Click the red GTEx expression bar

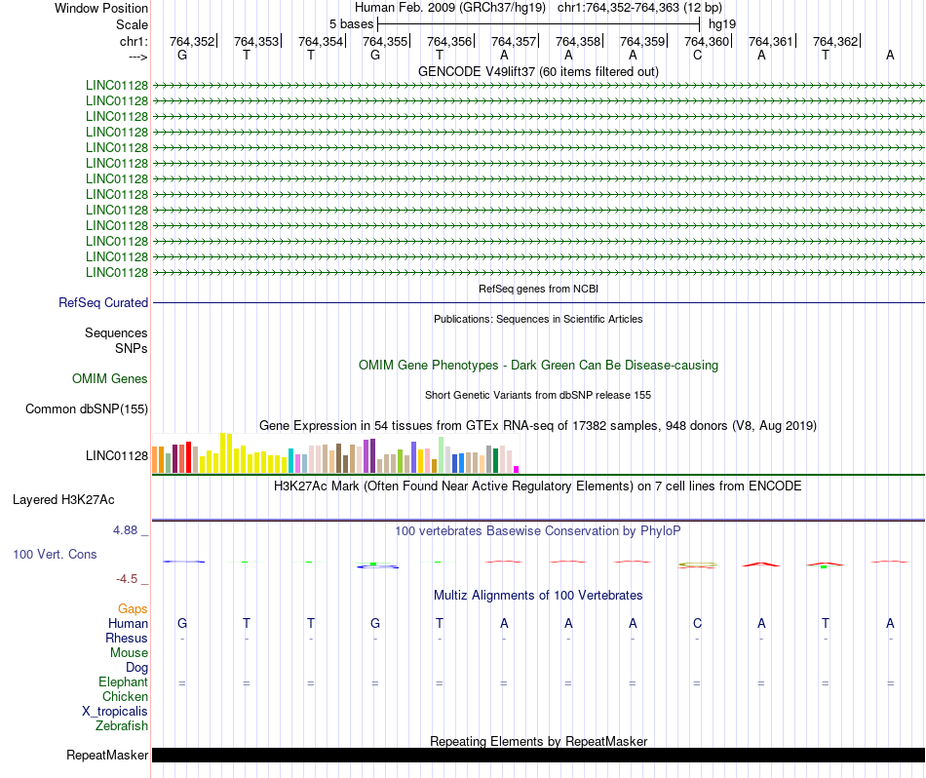[x=188, y=456]
